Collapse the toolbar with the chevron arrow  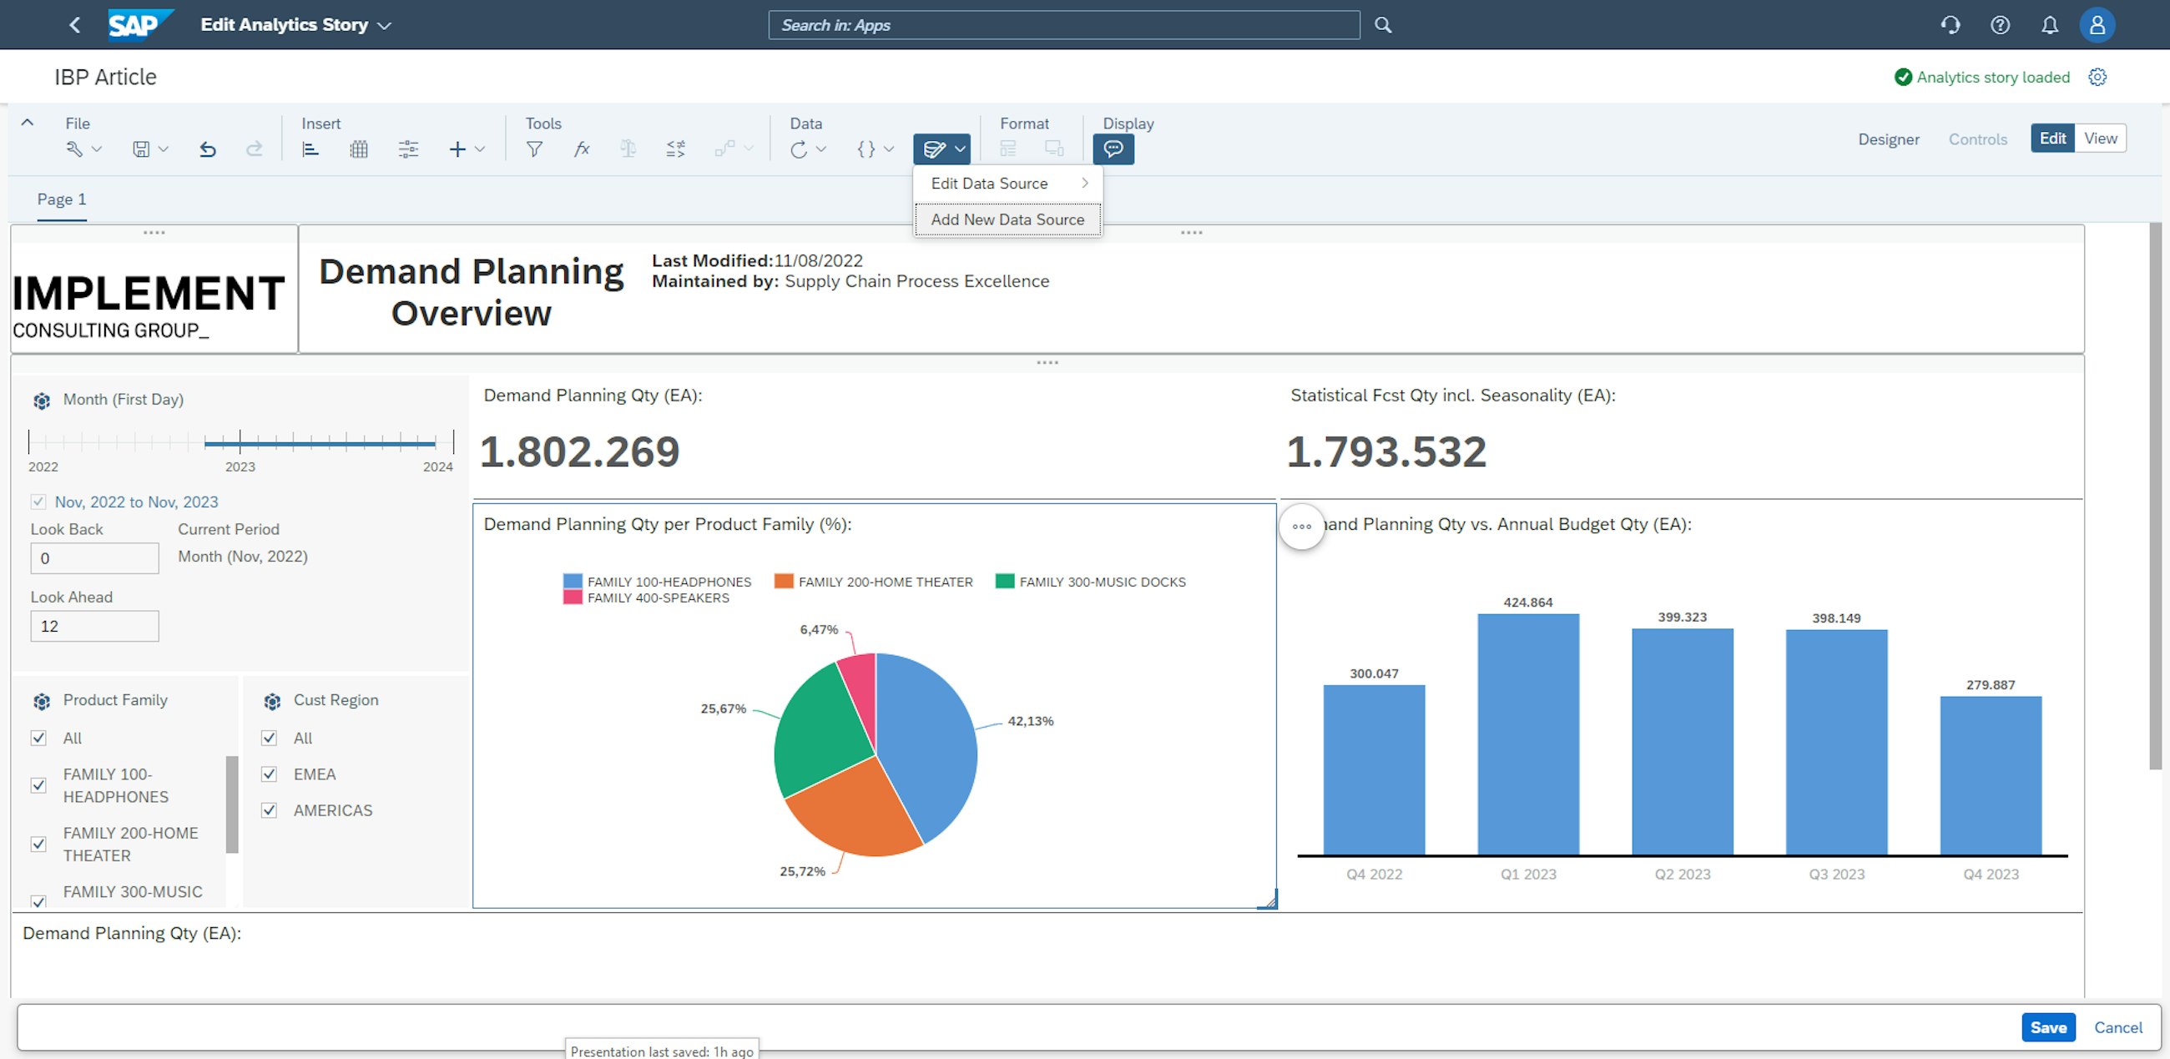click(x=27, y=121)
